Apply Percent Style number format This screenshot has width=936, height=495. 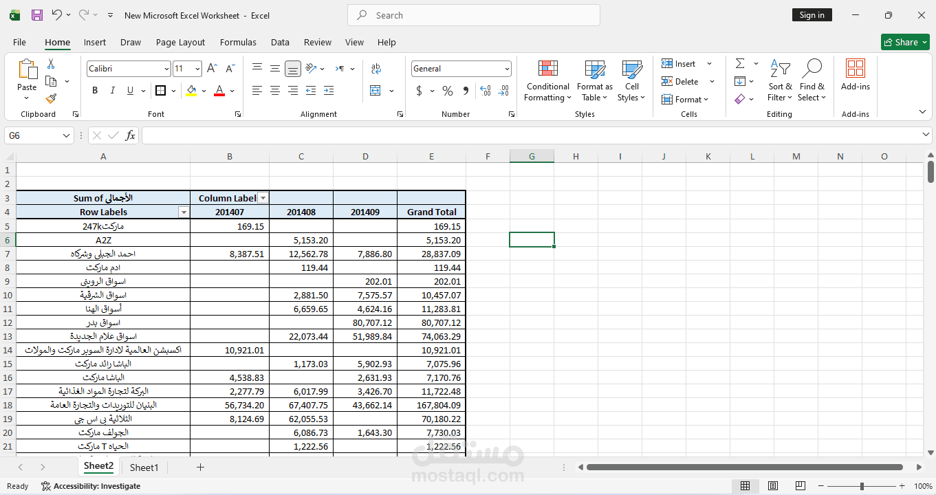click(x=448, y=91)
